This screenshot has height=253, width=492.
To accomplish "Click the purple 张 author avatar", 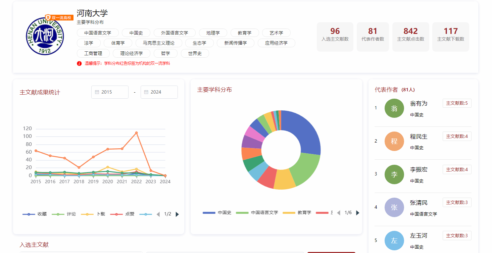I will tap(394, 207).
